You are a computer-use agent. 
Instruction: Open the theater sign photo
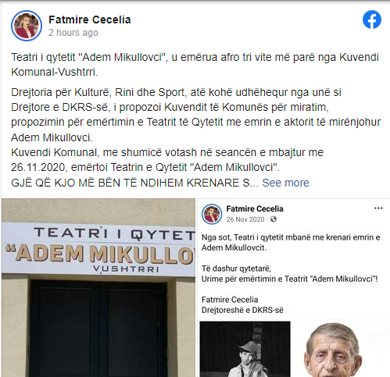click(x=98, y=287)
